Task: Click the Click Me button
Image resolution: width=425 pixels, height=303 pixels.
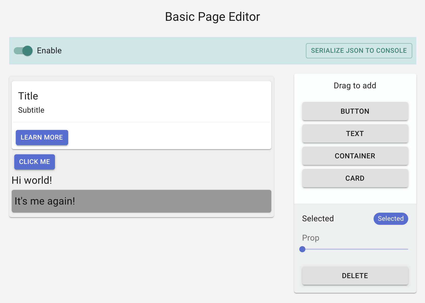Action: (x=34, y=162)
